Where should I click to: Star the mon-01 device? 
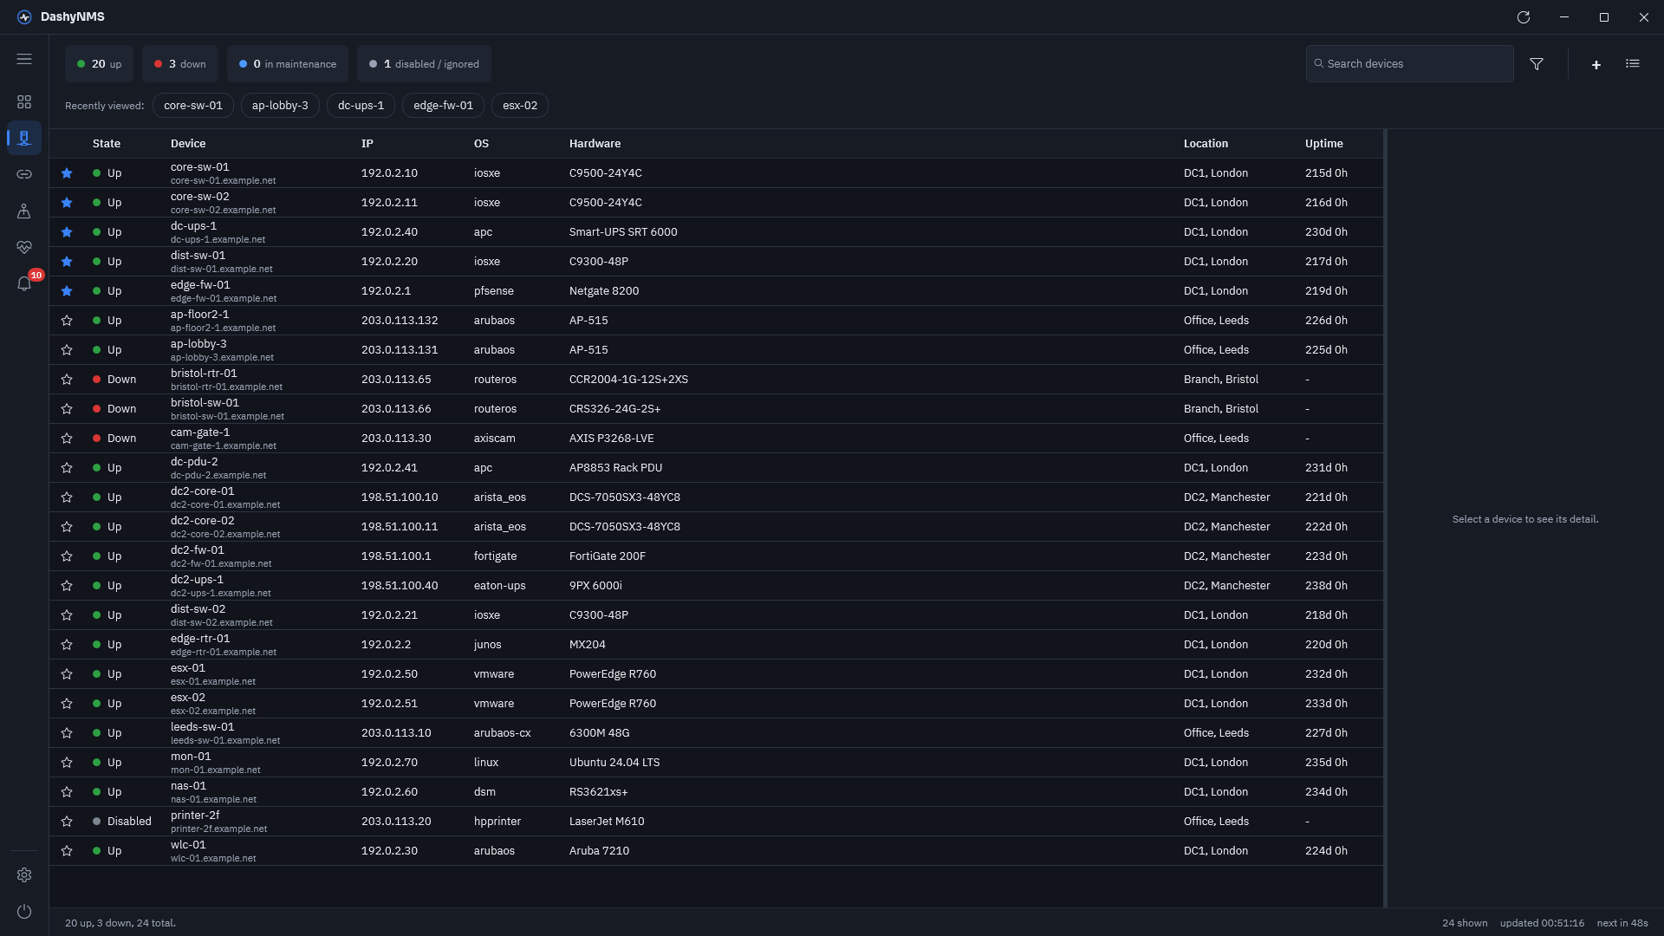(67, 763)
